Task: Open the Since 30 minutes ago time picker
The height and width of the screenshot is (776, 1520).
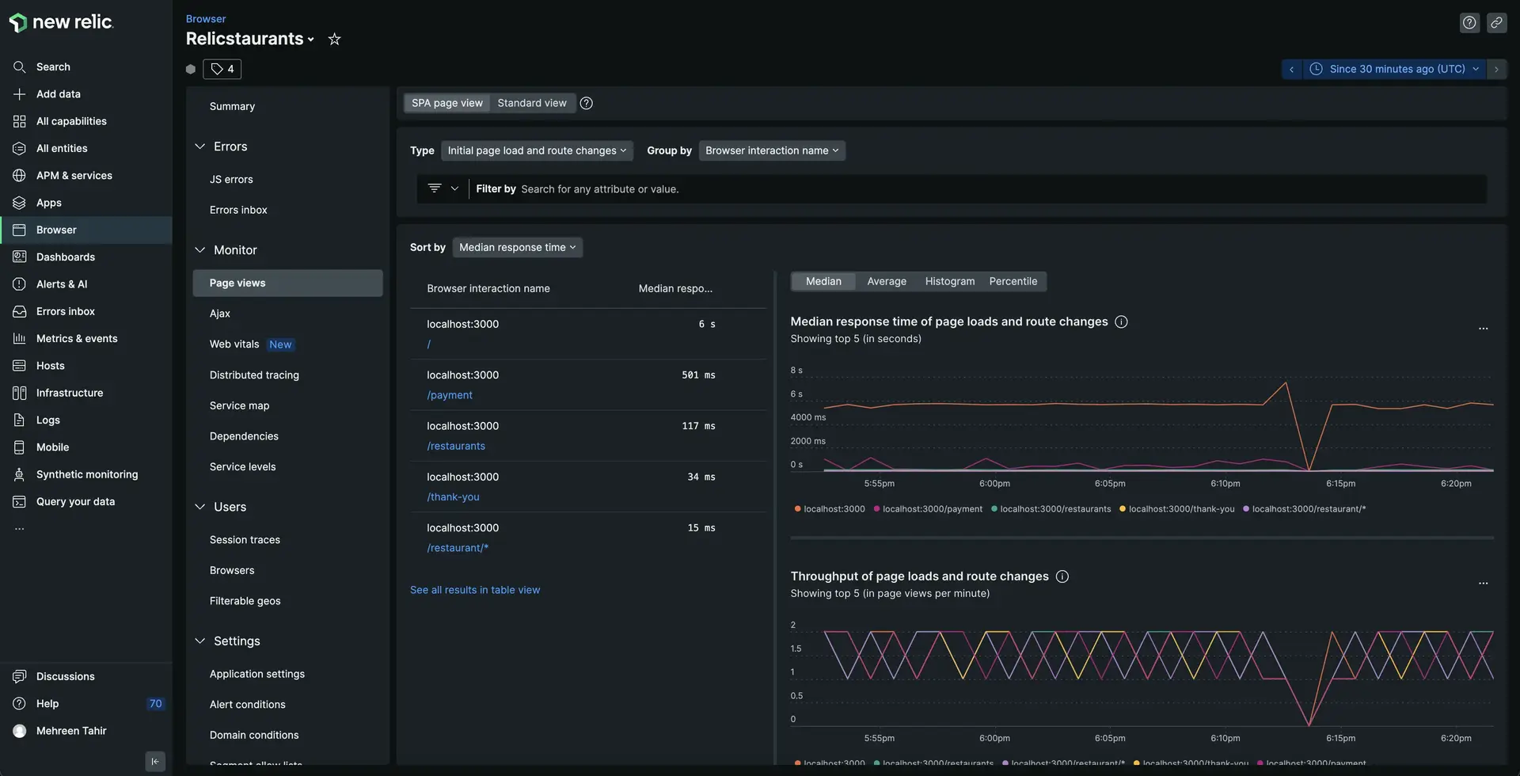Action: pyautogui.click(x=1394, y=70)
